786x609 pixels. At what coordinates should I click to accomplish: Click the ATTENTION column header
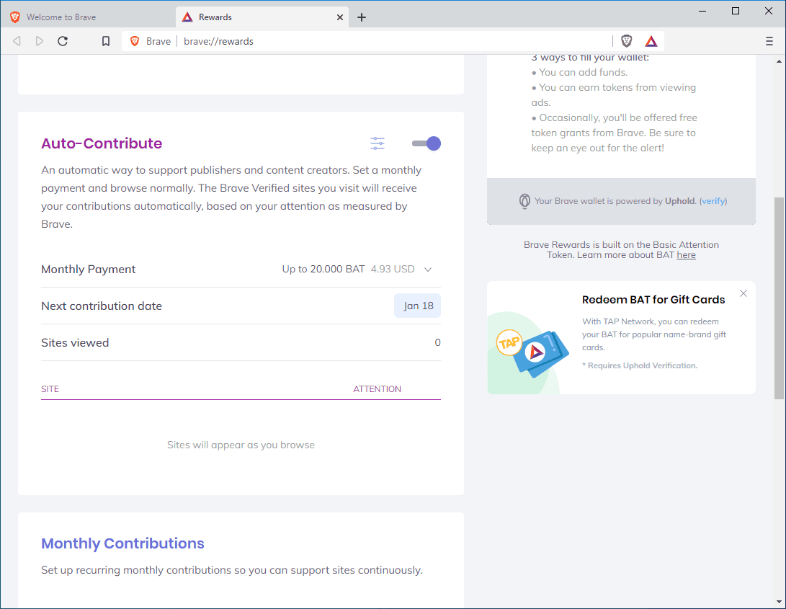tap(377, 389)
